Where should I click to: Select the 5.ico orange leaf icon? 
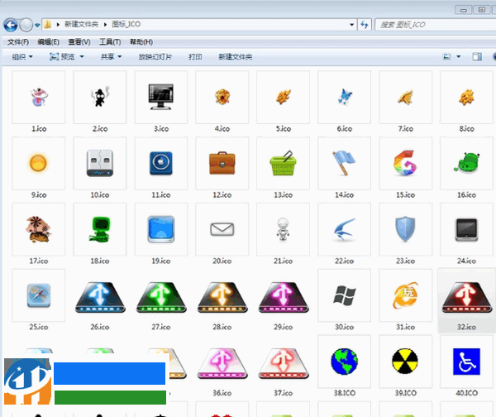coord(283,97)
